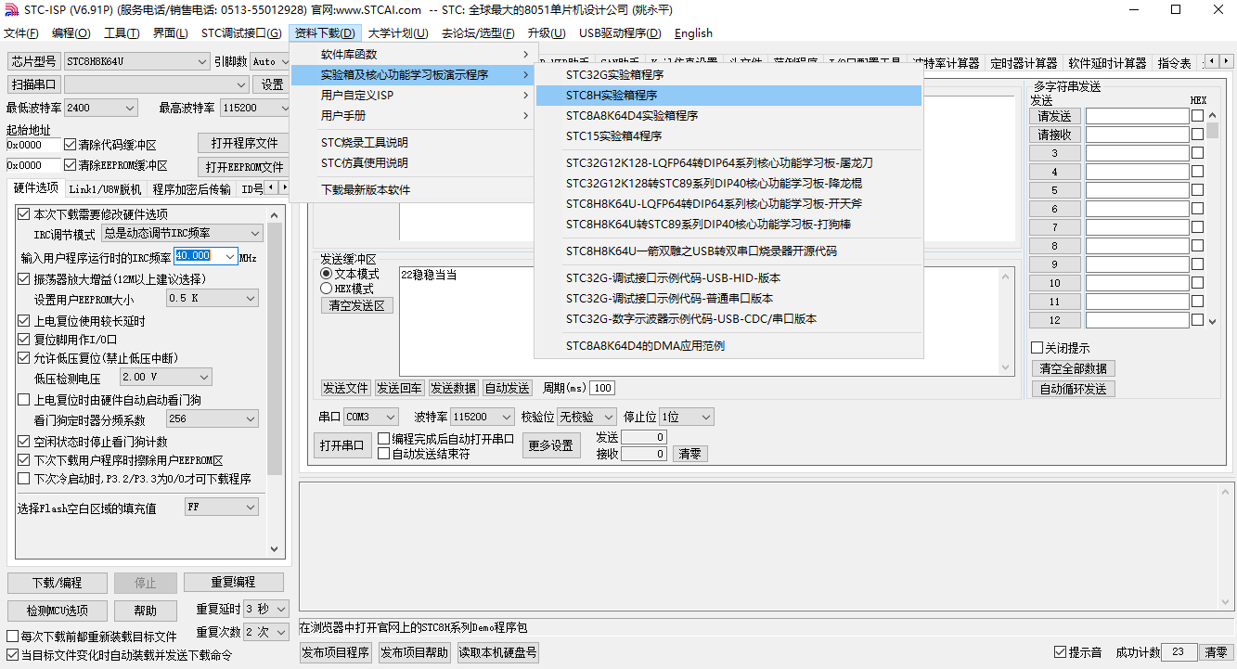Open the STC调试接口(G) menu

(240, 33)
